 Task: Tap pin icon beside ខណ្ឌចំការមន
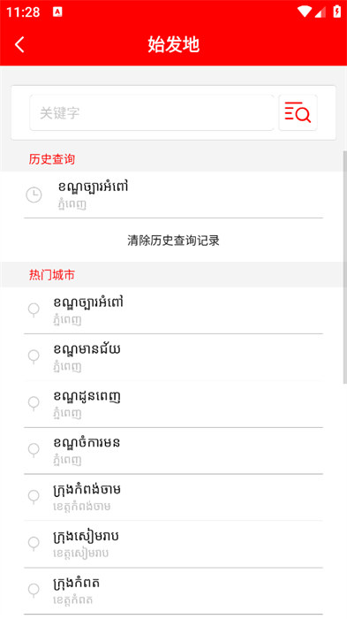(x=34, y=449)
